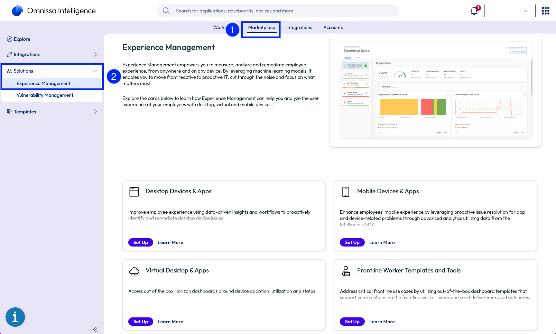This screenshot has width=556, height=334.
Task: Learn More about Desktop Devices & Apps
Action: pos(170,242)
